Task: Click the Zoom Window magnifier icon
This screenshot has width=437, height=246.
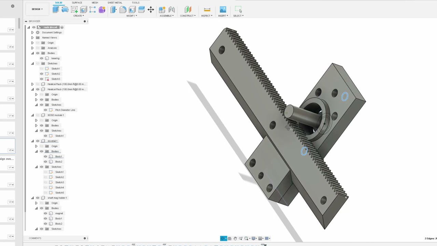Action: click(x=246, y=238)
